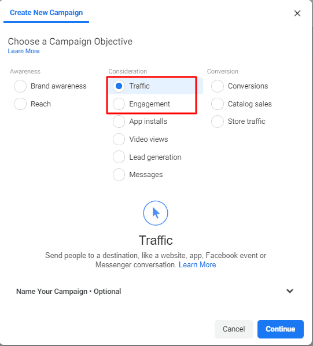The image size is (313, 346).
Task: Select the Reach objective
Action: click(20, 104)
